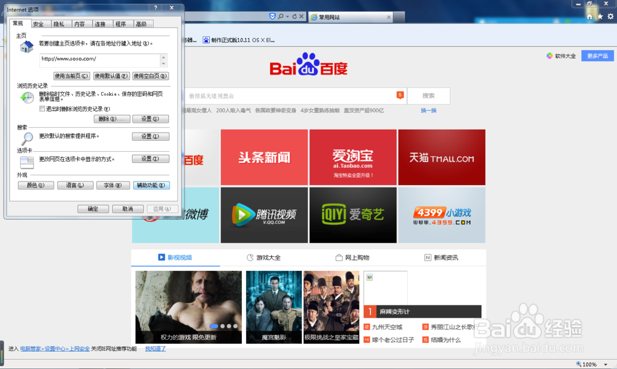Open the 颜色 color settings
This screenshot has height=369, width=617.
click(36, 184)
